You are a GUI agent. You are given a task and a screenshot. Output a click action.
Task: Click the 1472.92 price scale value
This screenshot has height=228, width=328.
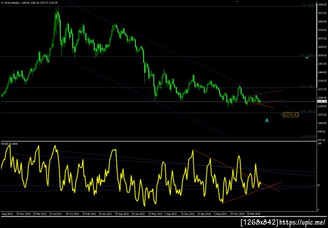(322, 64)
